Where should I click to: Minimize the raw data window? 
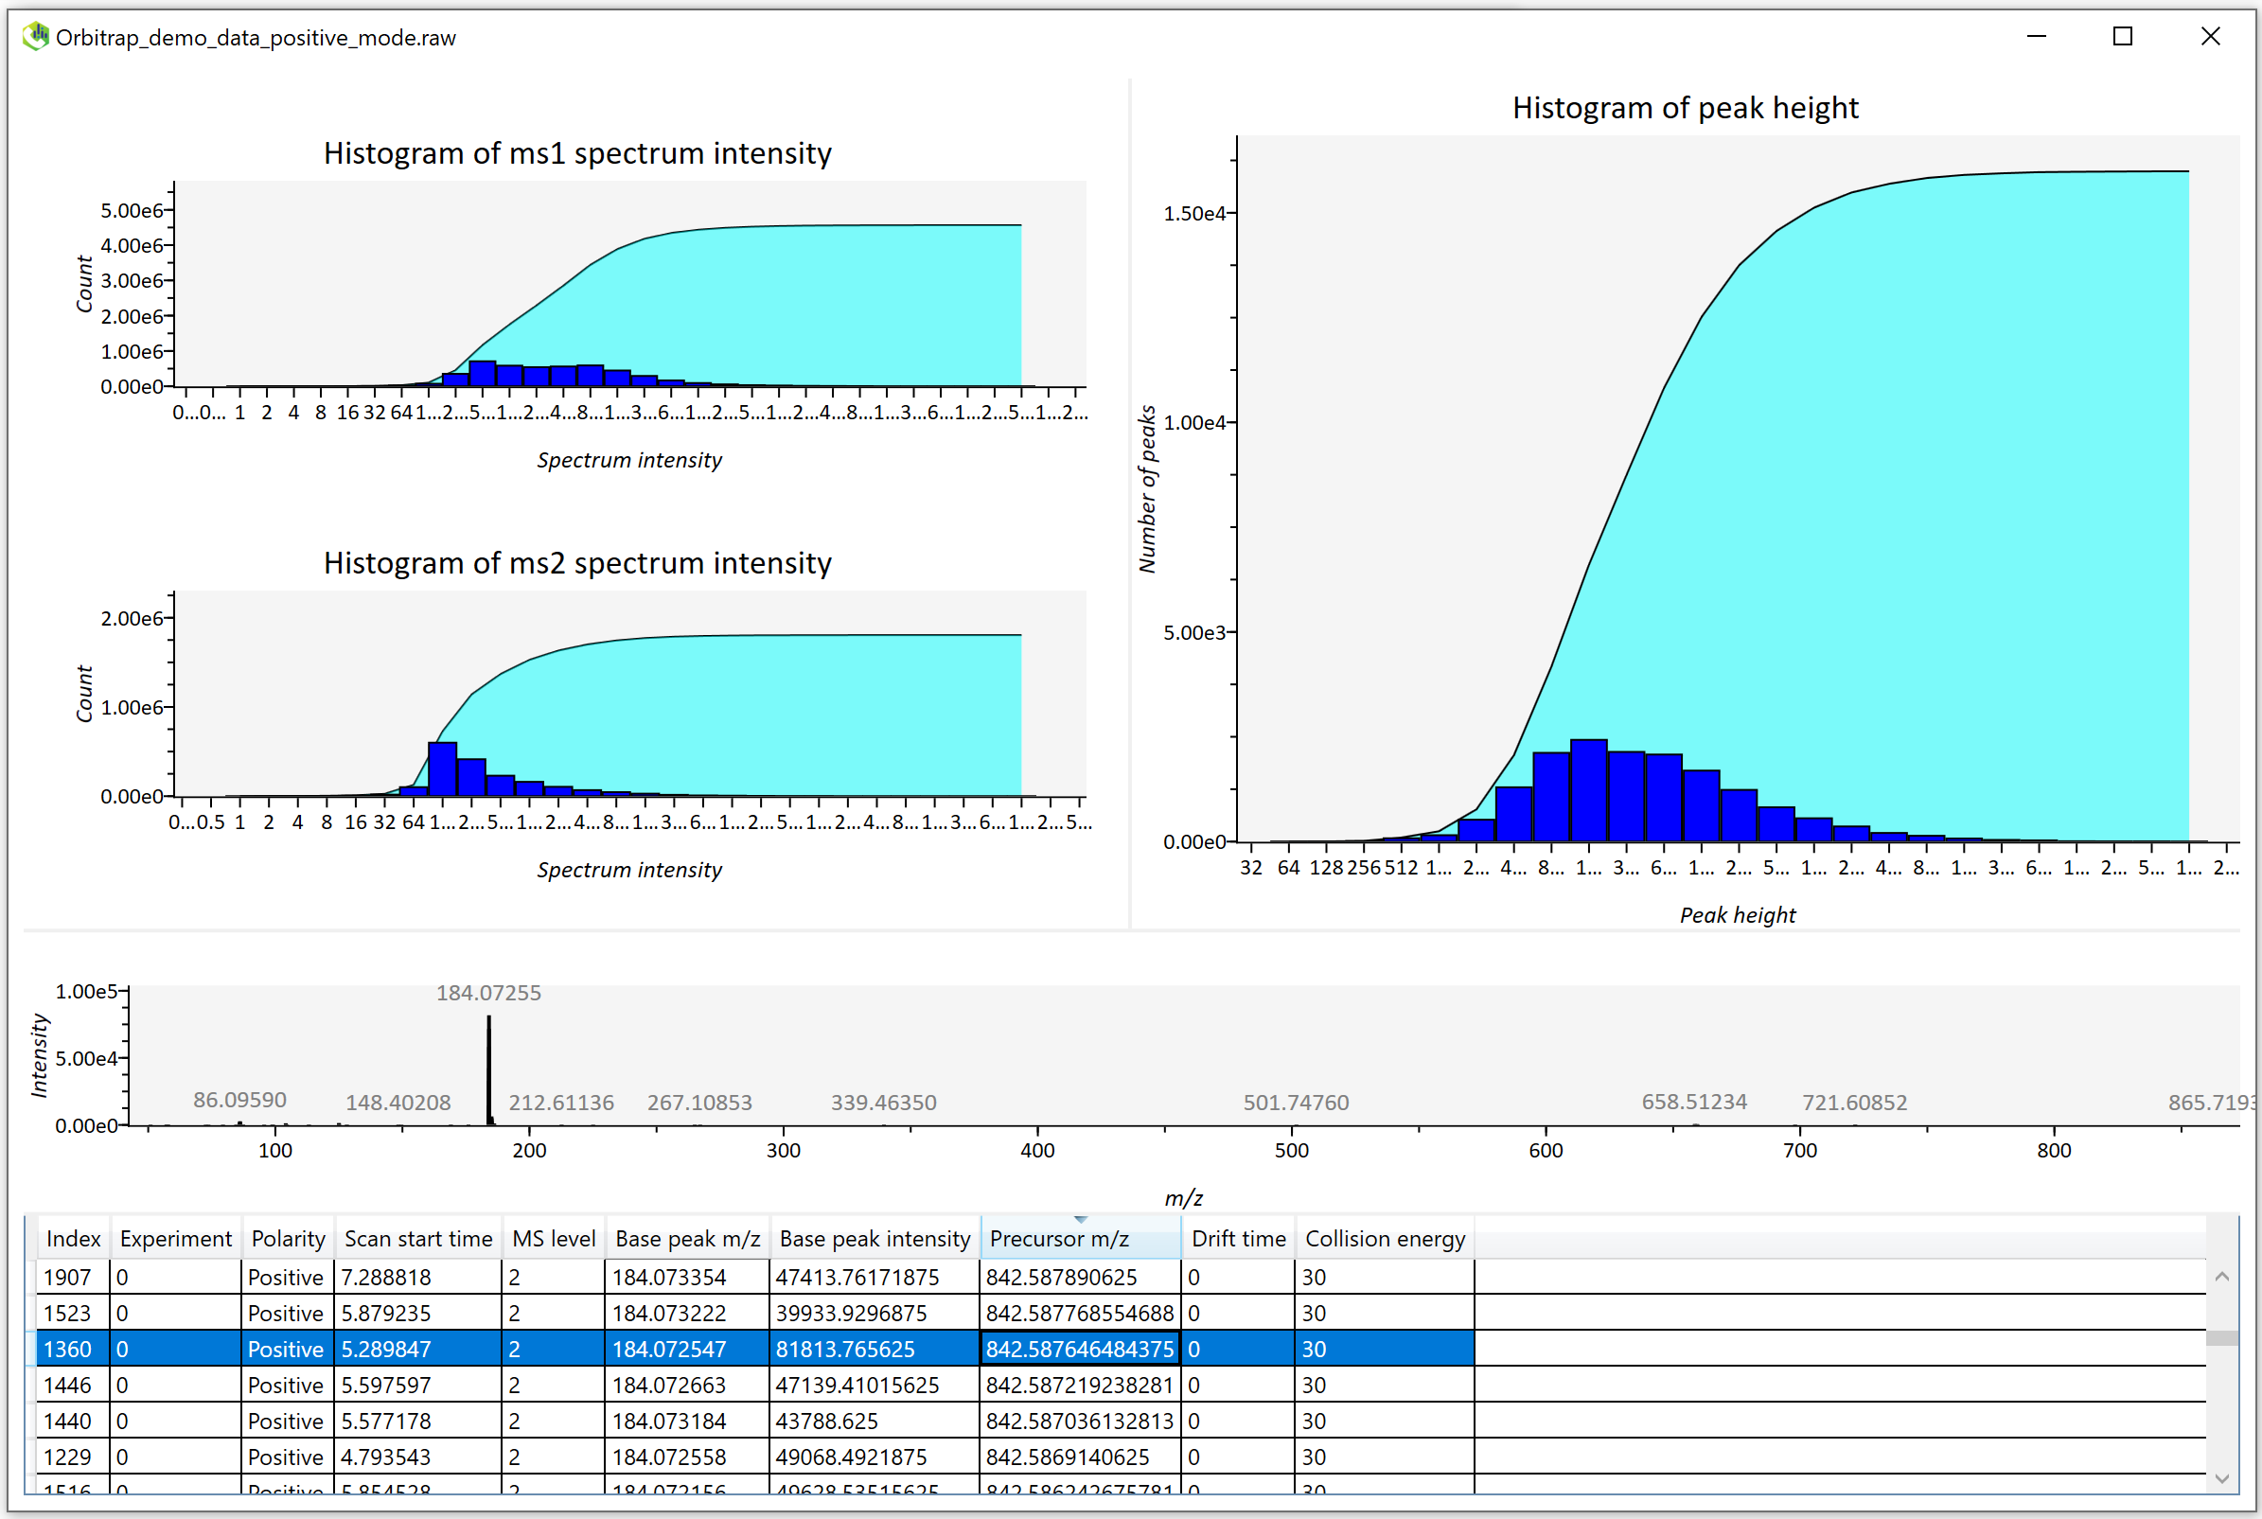tap(2037, 37)
